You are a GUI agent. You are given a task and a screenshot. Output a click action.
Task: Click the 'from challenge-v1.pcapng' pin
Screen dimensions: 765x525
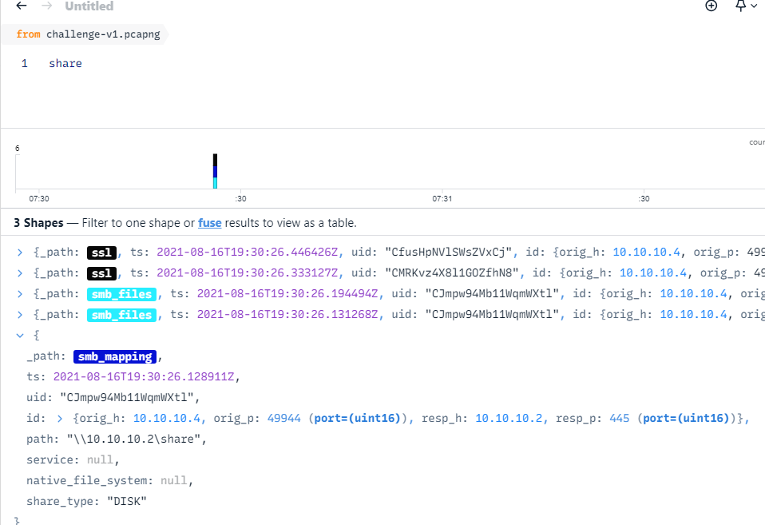pos(93,34)
